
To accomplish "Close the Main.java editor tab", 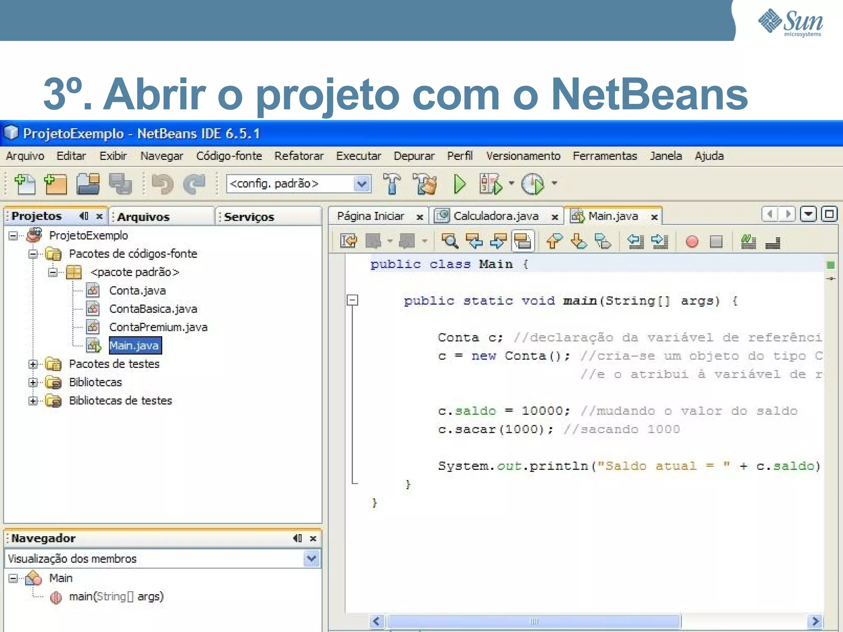I will point(654,217).
